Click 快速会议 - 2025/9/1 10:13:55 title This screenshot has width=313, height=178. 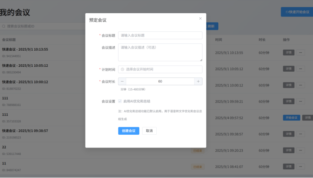tap(25, 49)
